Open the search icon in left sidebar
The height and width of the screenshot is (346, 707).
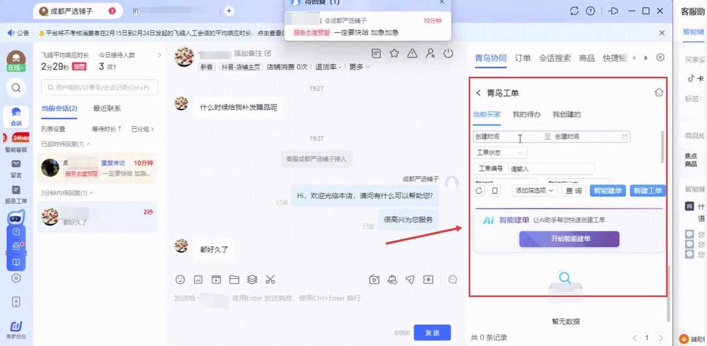point(16,87)
